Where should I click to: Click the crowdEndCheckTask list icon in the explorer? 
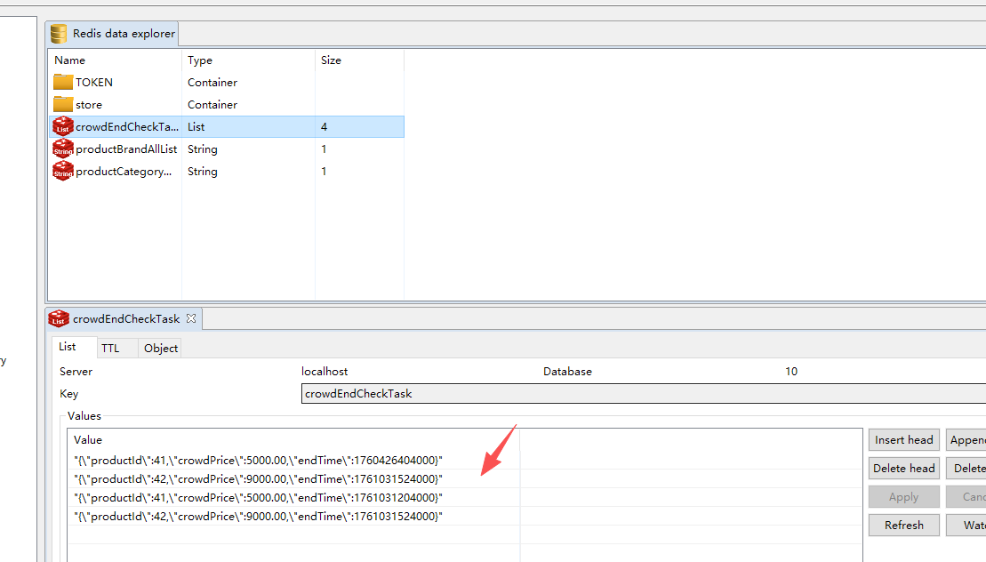tap(62, 126)
